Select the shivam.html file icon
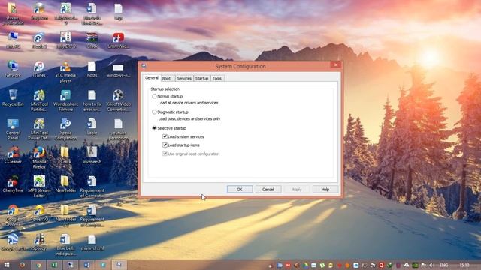This screenshot has width=481, height=270. click(92, 242)
